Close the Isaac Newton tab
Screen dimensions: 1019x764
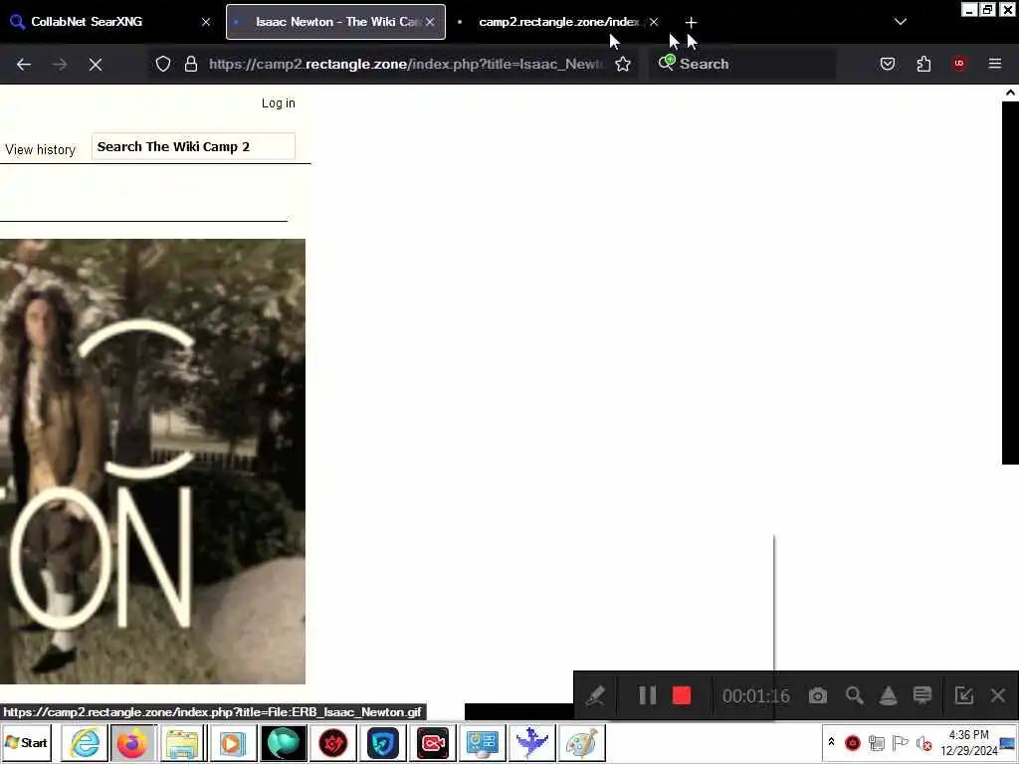click(430, 22)
